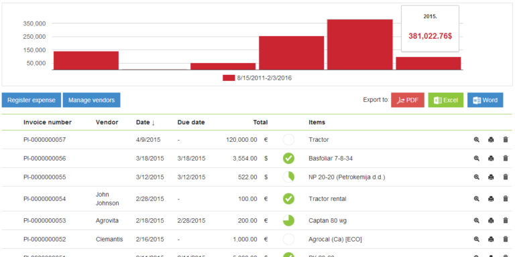Print invoice PI-0000000052
The image size is (515, 257).
click(x=491, y=240)
